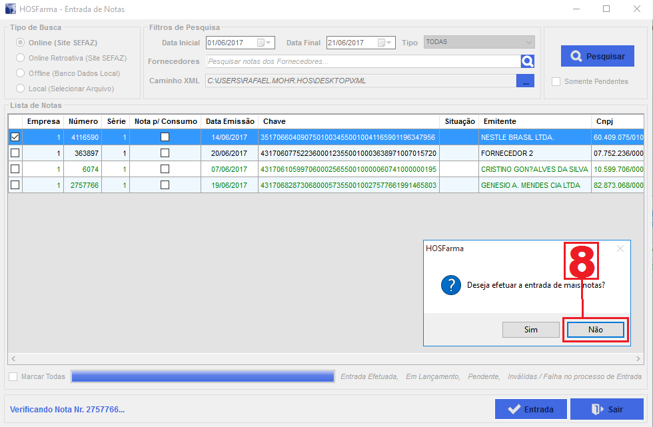
Task: Expand the Data Inicial dropdown arrow
Action: pyautogui.click(x=269, y=43)
